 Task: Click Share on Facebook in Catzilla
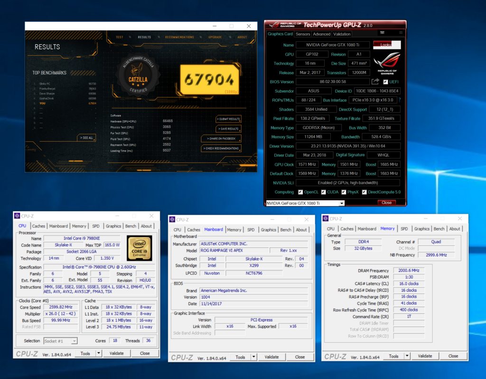coord(221,139)
